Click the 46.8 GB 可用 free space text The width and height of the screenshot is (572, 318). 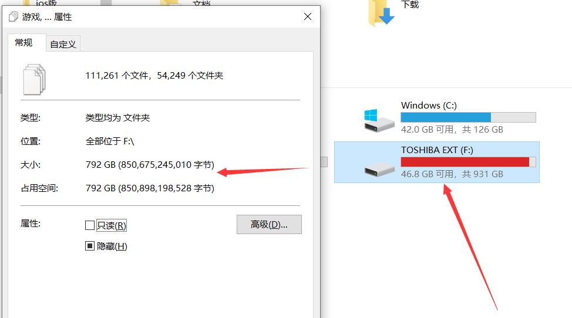(427, 174)
